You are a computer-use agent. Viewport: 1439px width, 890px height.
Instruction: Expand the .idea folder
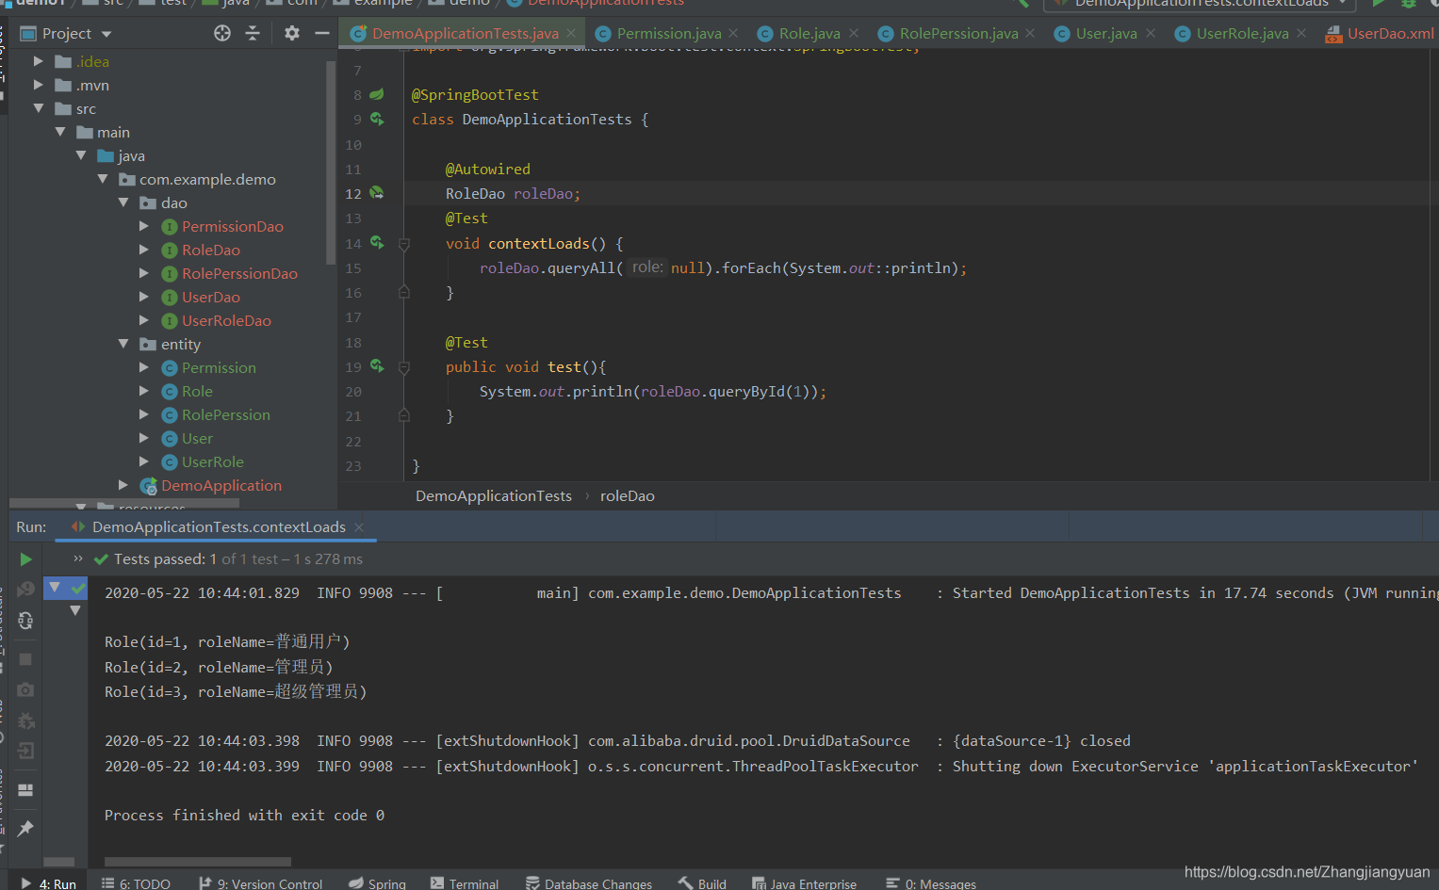(39, 61)
